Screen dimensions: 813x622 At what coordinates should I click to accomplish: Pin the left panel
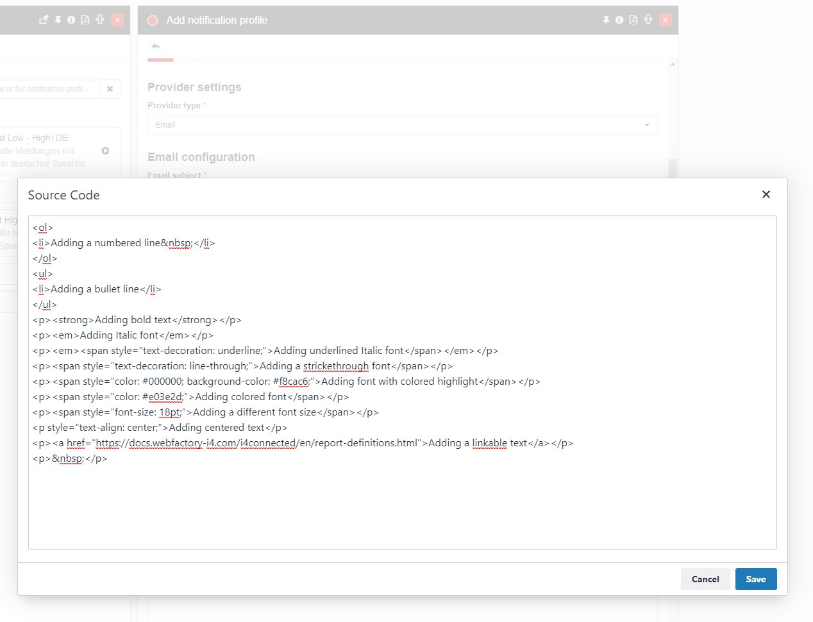pos(58,20)
